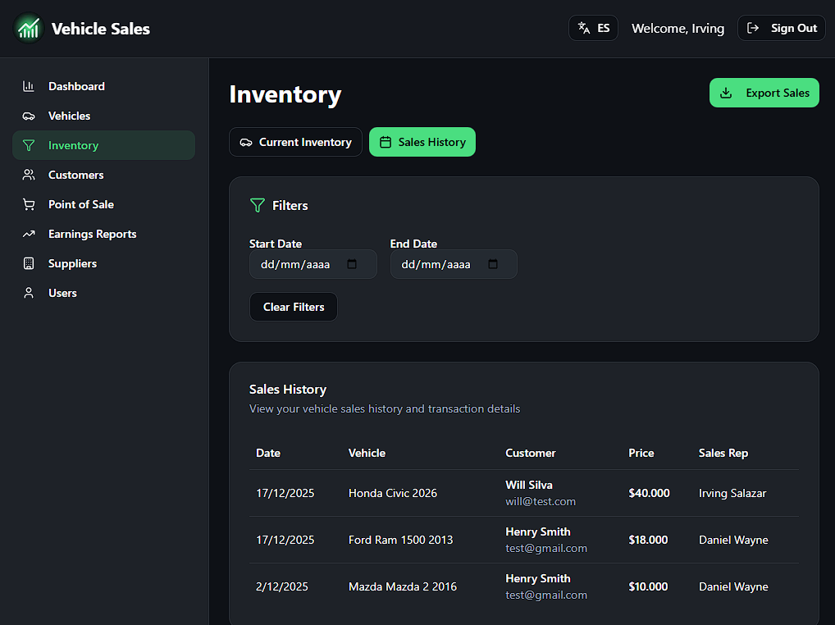Click the Mazda Mazda 2 2016 cell
Viewport: 835px width, 625px height.
tap(403, 586)
